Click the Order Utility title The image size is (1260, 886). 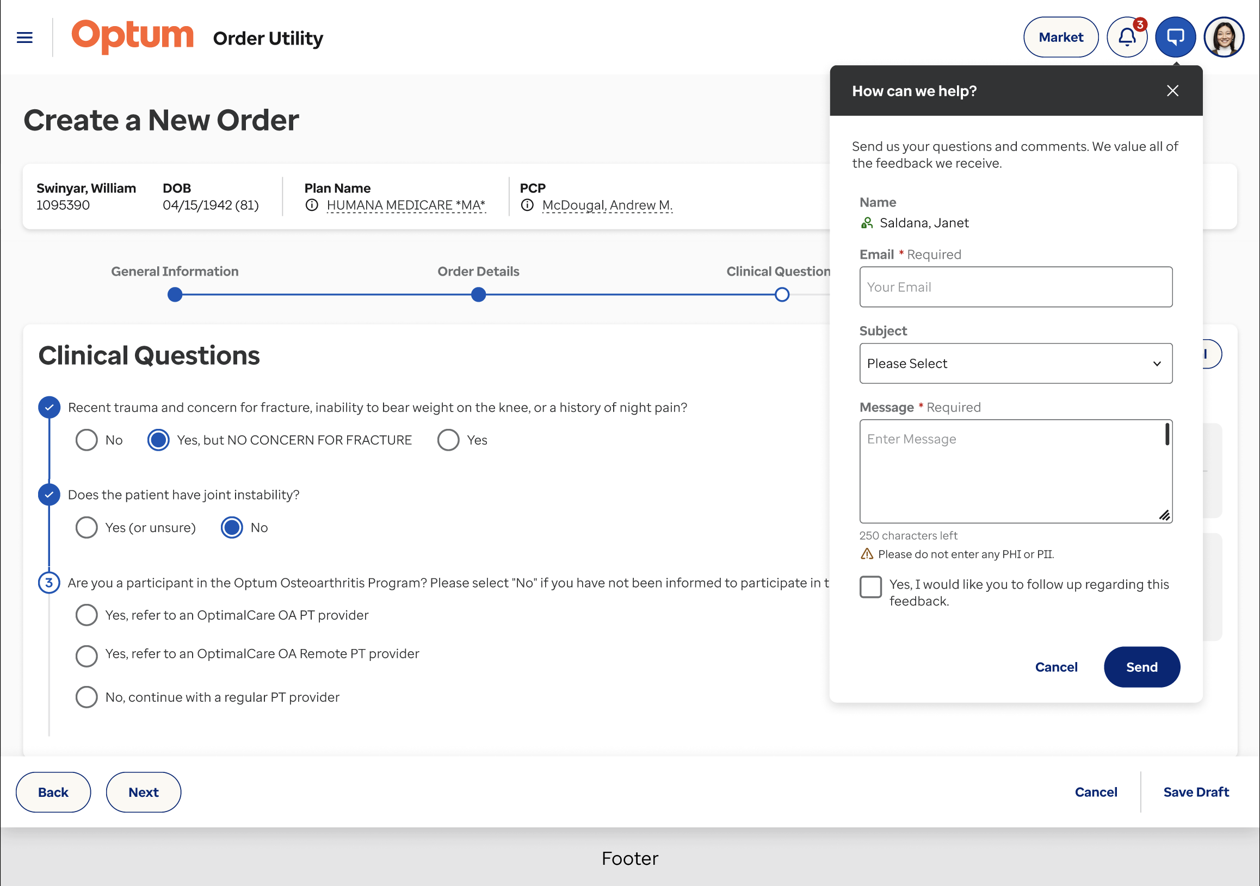(x=268, y=39)
